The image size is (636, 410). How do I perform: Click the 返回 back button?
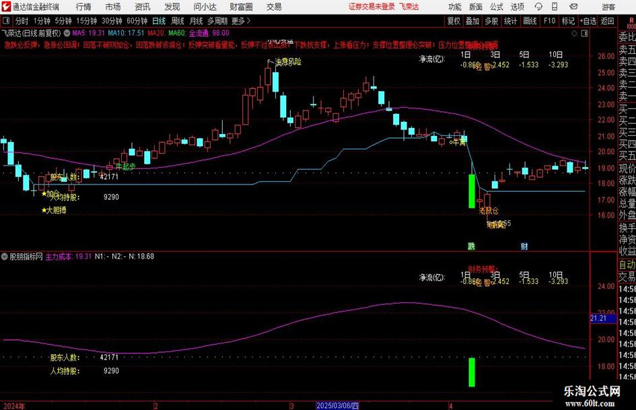607,21
